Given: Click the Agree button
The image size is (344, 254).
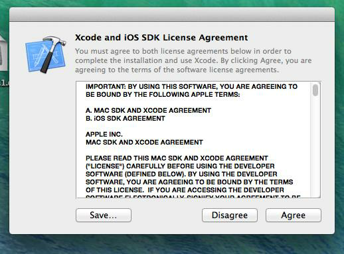Looking at the screenshot, I should [294, 215].
